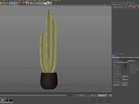Click the default object Color swatch
Viewport: 139px width, 104px height.
123,78
